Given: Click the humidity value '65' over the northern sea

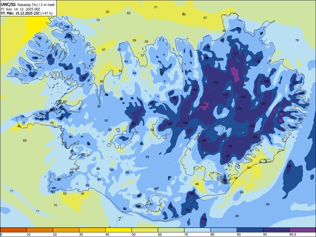Looking at the screenshot, I should coord(129,13).
